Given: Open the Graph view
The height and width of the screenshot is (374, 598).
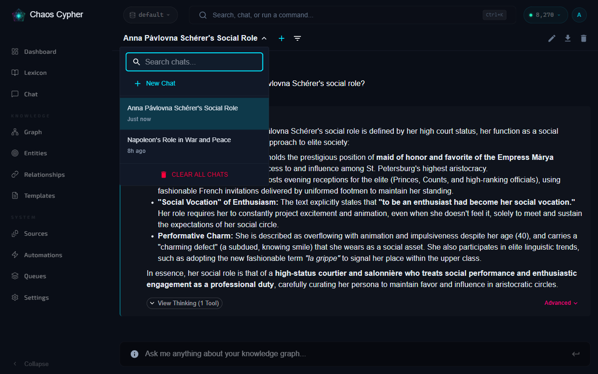Looking at the screenshot, I should tap(33, 132).
